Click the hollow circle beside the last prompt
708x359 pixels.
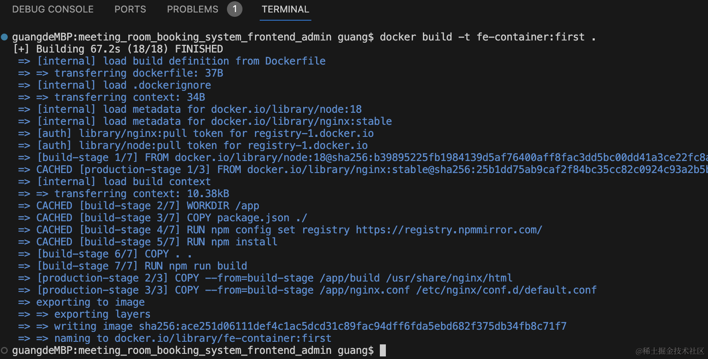pos(5,350)
